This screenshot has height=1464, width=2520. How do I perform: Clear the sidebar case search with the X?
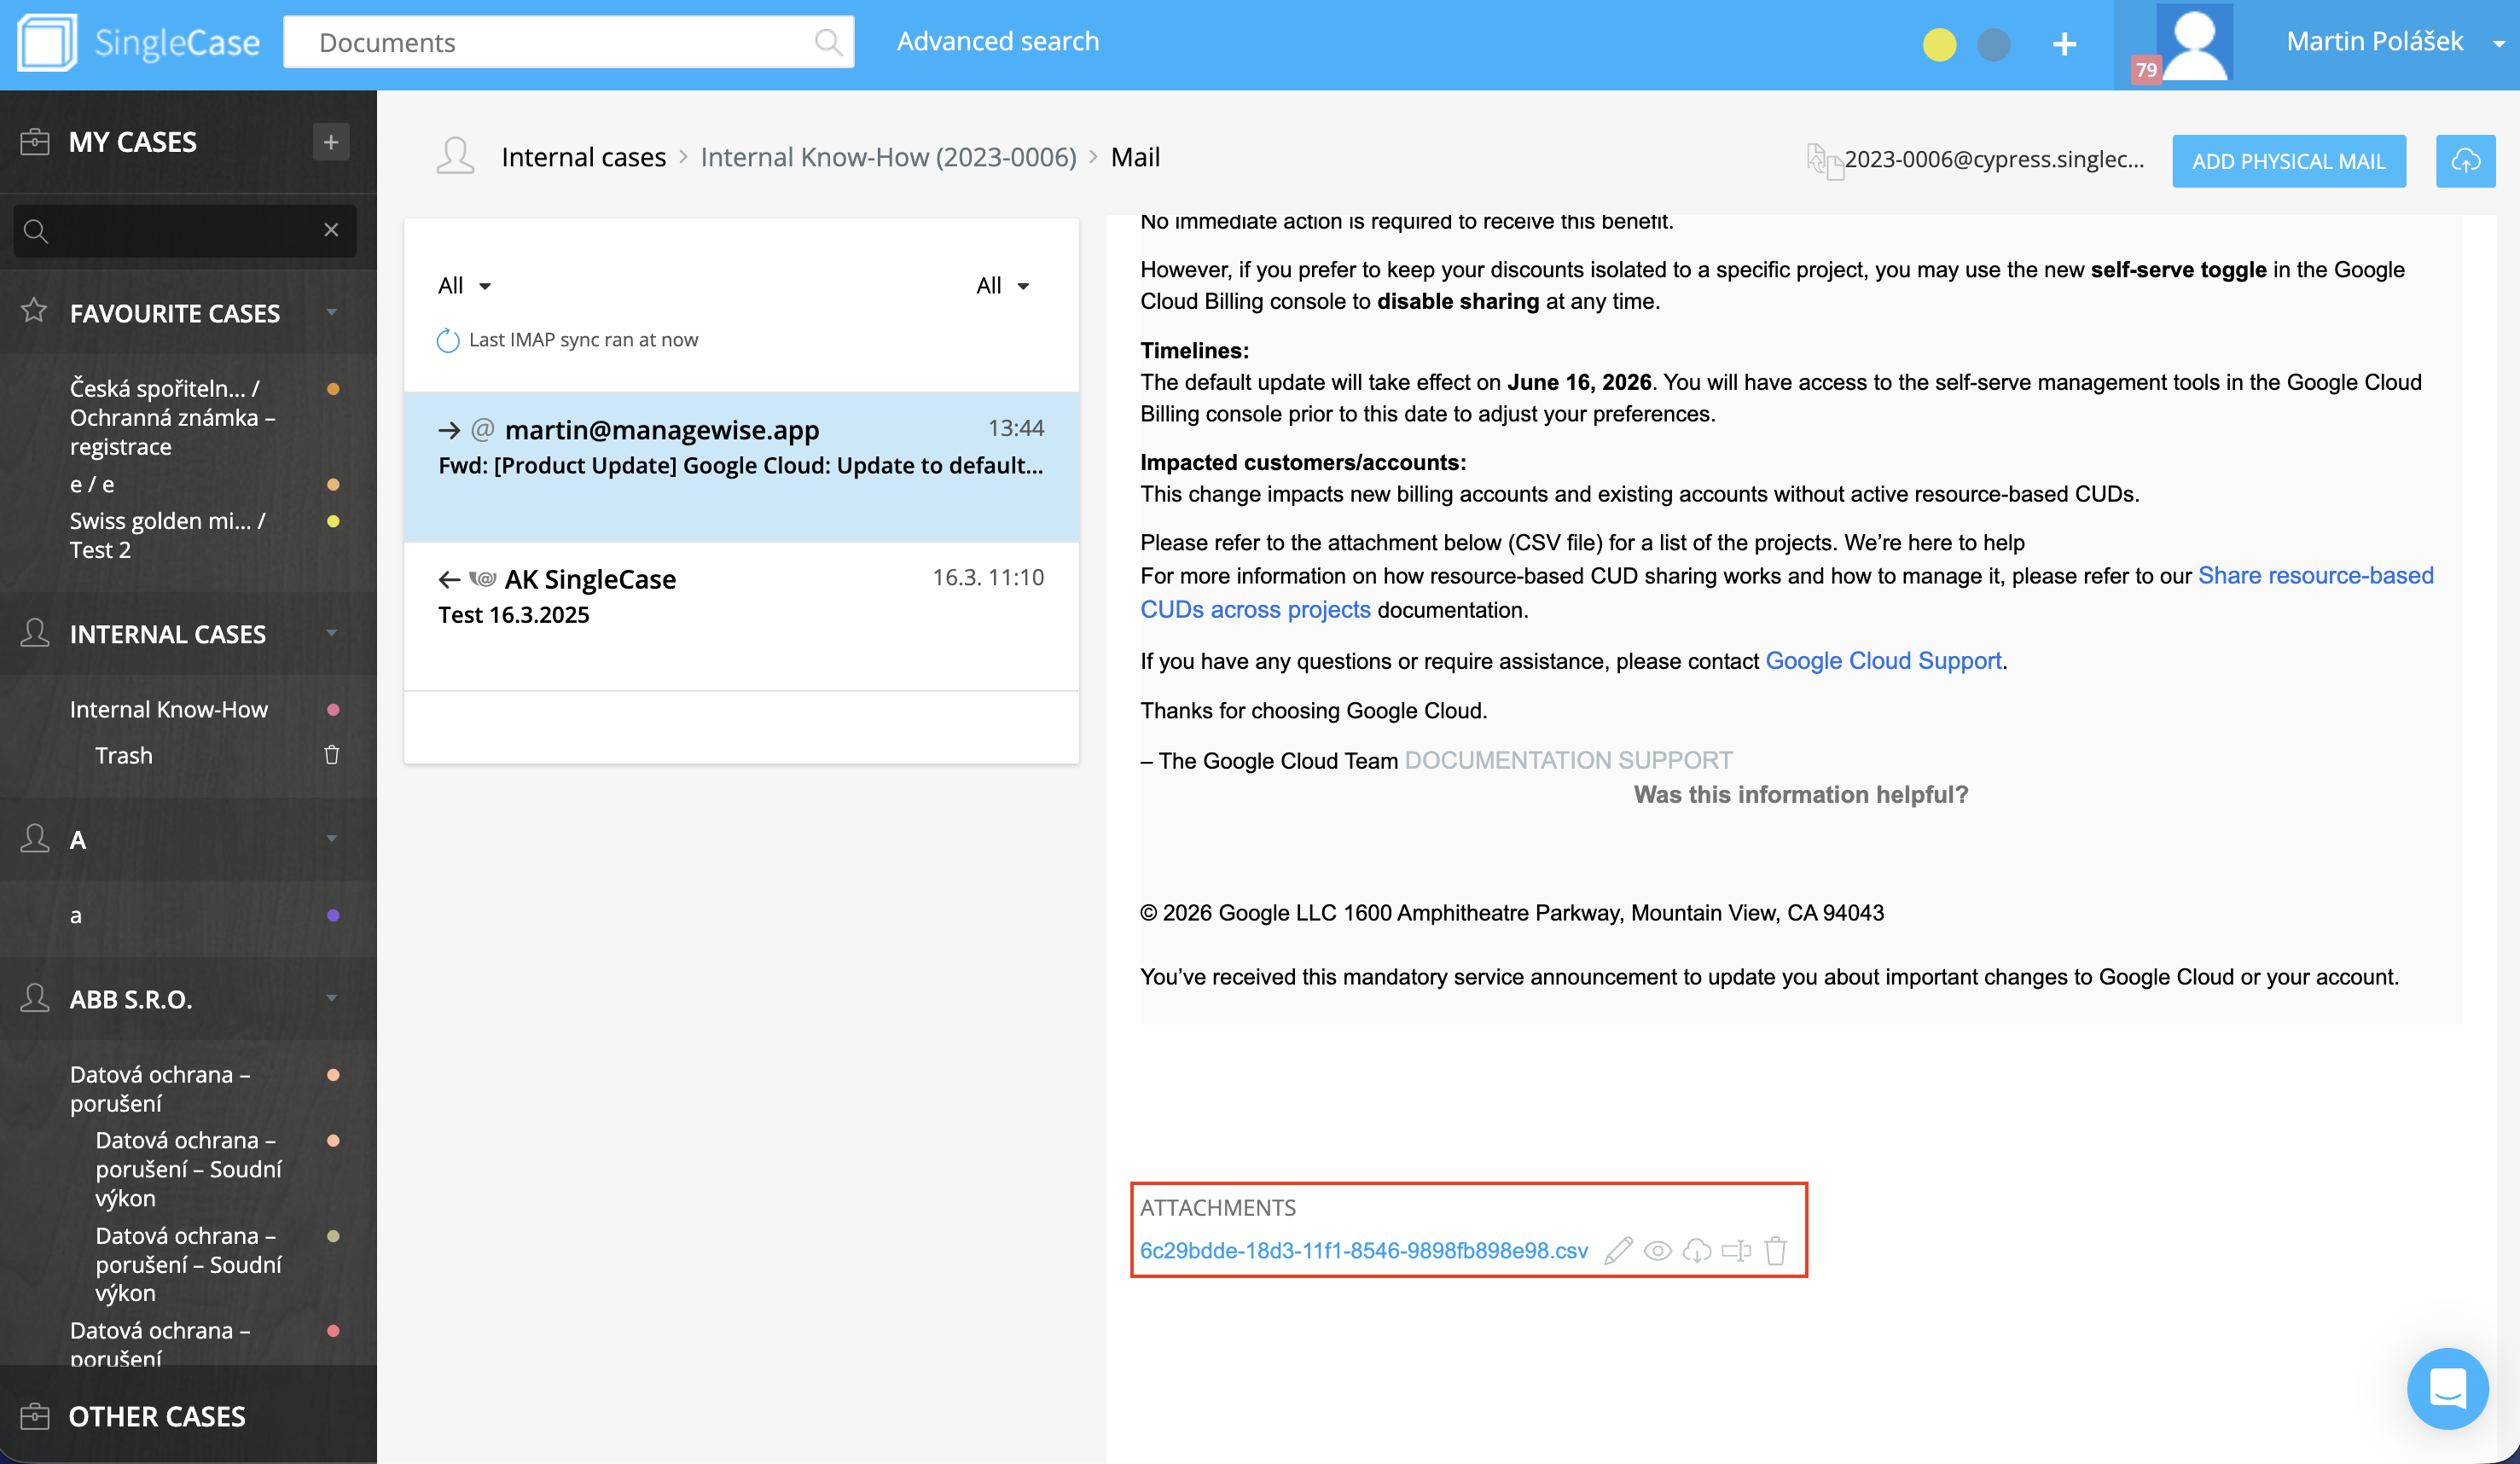pos(331,230)
